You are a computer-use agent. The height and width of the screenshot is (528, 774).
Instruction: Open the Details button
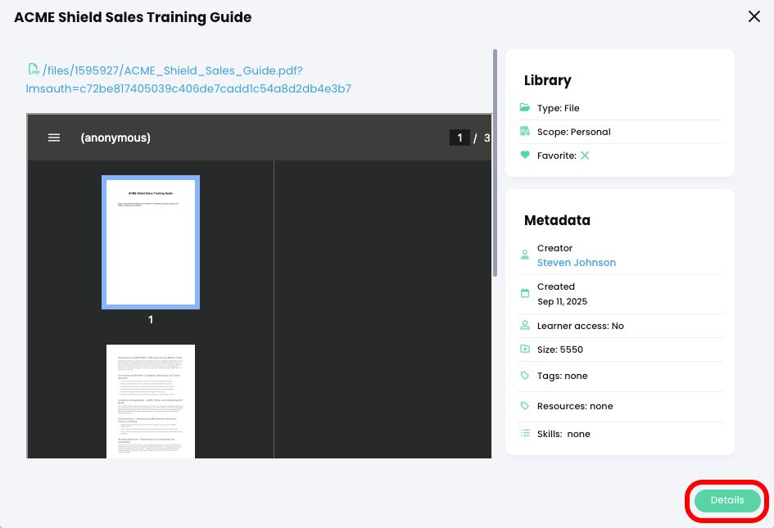point(727,500)
